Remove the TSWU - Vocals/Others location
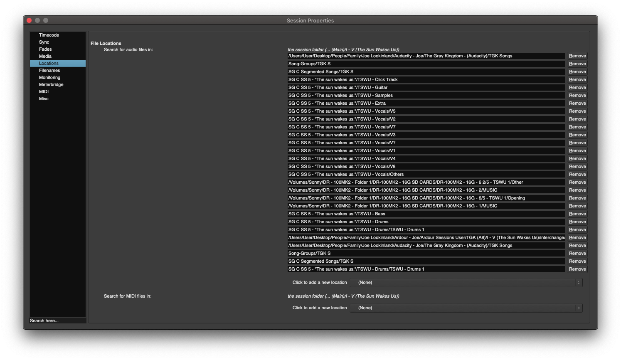Screen dimensions: 621x360 click(577, 175)
